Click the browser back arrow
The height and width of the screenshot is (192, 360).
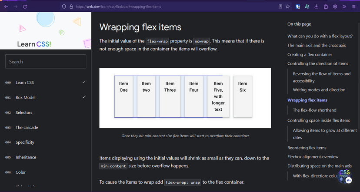6,7
